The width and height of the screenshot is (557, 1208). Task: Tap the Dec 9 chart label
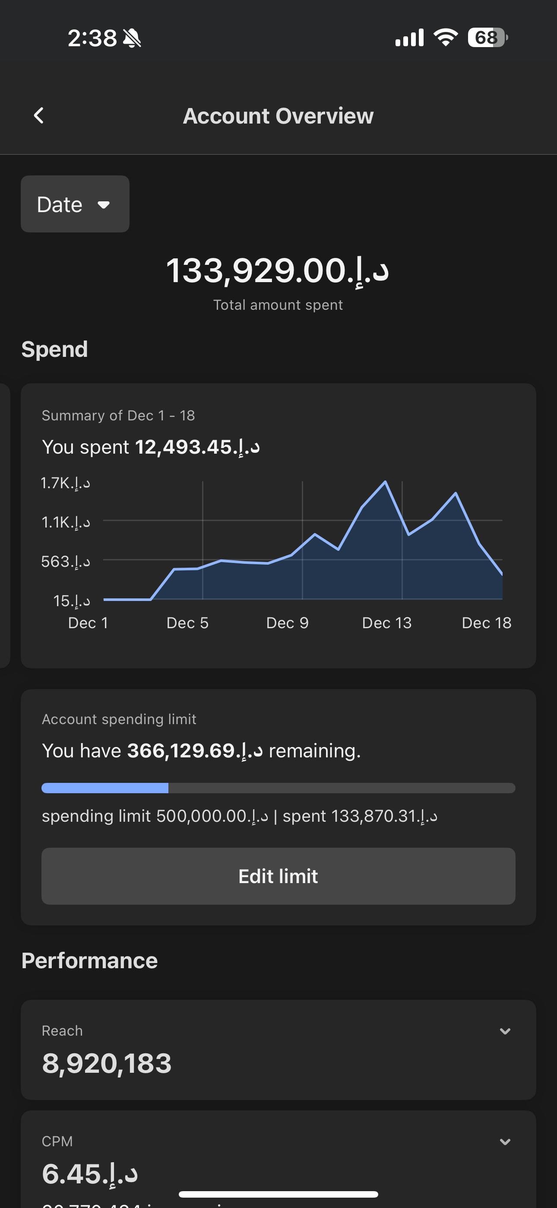click(288, 623)
